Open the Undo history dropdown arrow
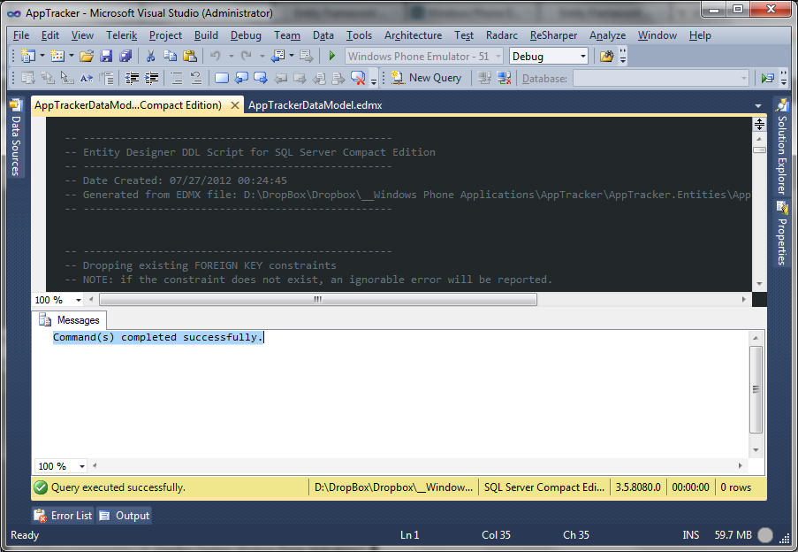The width and height of the screenshot is (798, 552). coord(231,56)
